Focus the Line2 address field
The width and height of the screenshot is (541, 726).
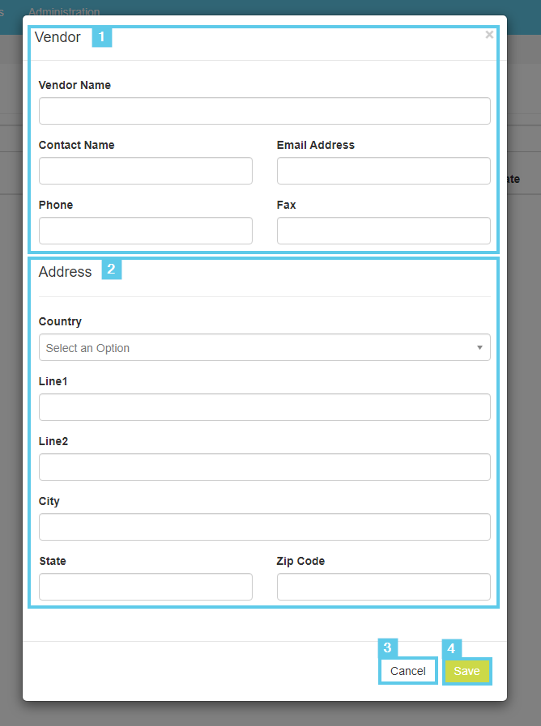coord(264,467)
